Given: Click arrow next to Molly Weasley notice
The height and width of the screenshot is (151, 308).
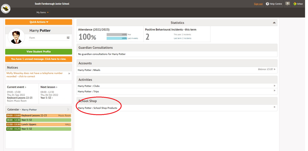Looking at the screenshot, I should (69, 74).
